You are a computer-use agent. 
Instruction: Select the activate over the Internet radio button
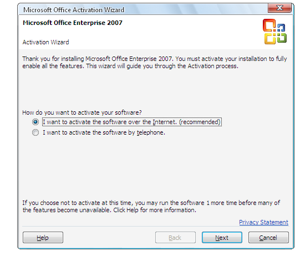coord(35,122)
